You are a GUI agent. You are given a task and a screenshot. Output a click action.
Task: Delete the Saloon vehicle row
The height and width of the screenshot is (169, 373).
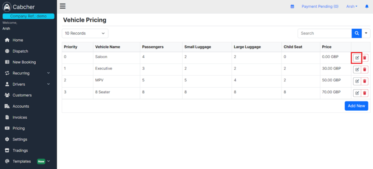click(364, 58)
